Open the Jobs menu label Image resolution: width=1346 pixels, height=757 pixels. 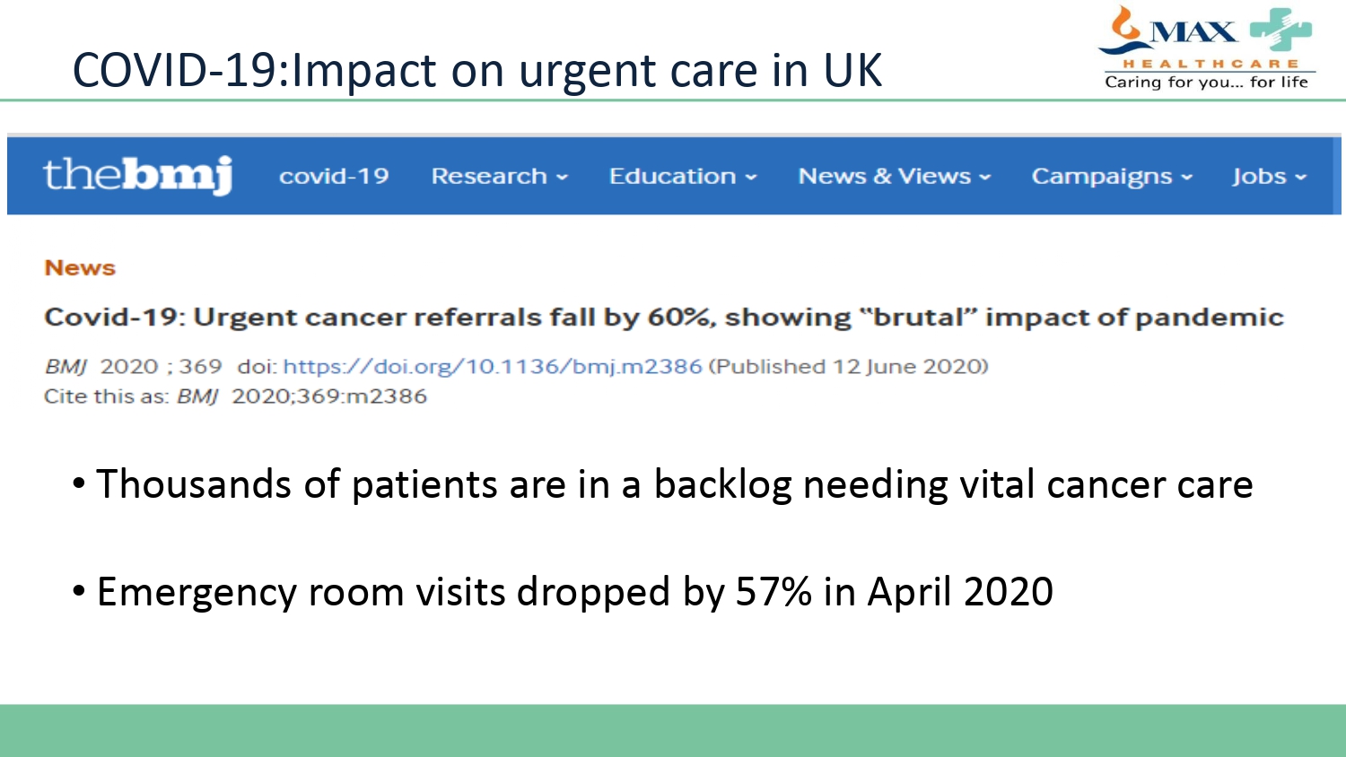point(1258,176)
